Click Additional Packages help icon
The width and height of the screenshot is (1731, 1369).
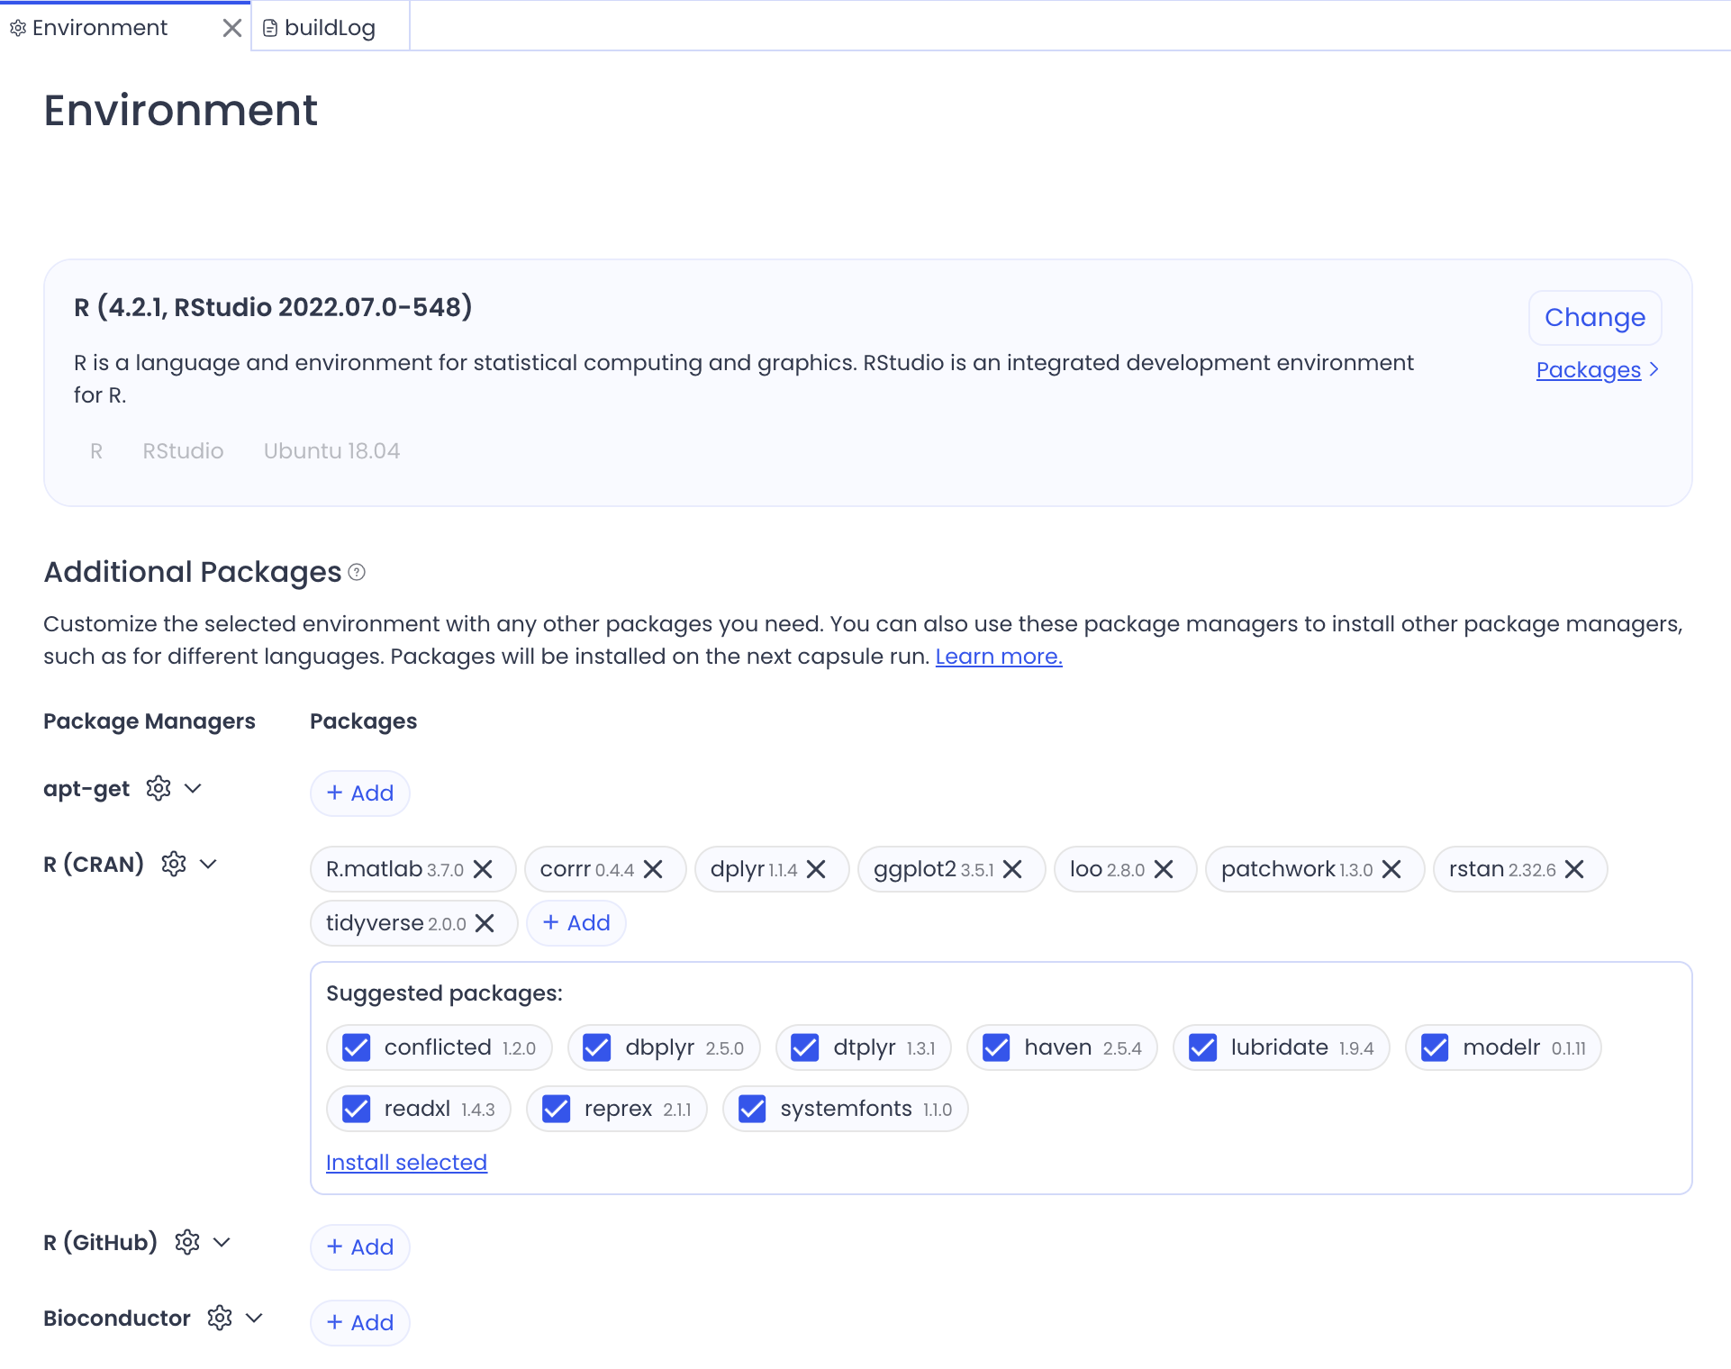357,572
